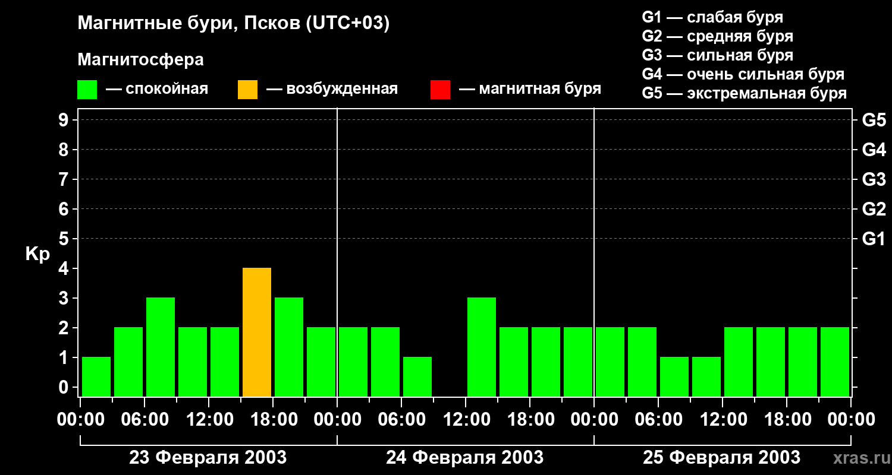Viewport: 892px width, 475px height.
Task: Select the line "G2 — средняя буря"
Action: [x=718, y=36]
